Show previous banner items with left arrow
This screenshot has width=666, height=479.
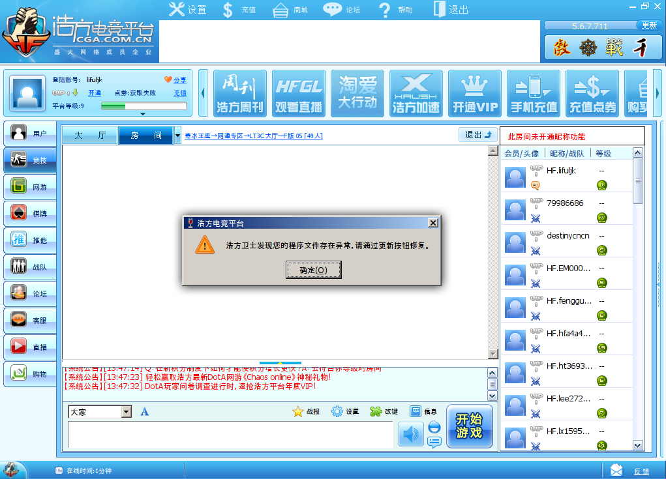[x=203, y=93]
